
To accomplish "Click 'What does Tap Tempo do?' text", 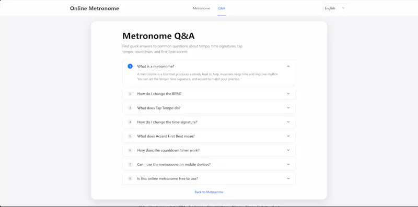I will click(x=159, y=108).
